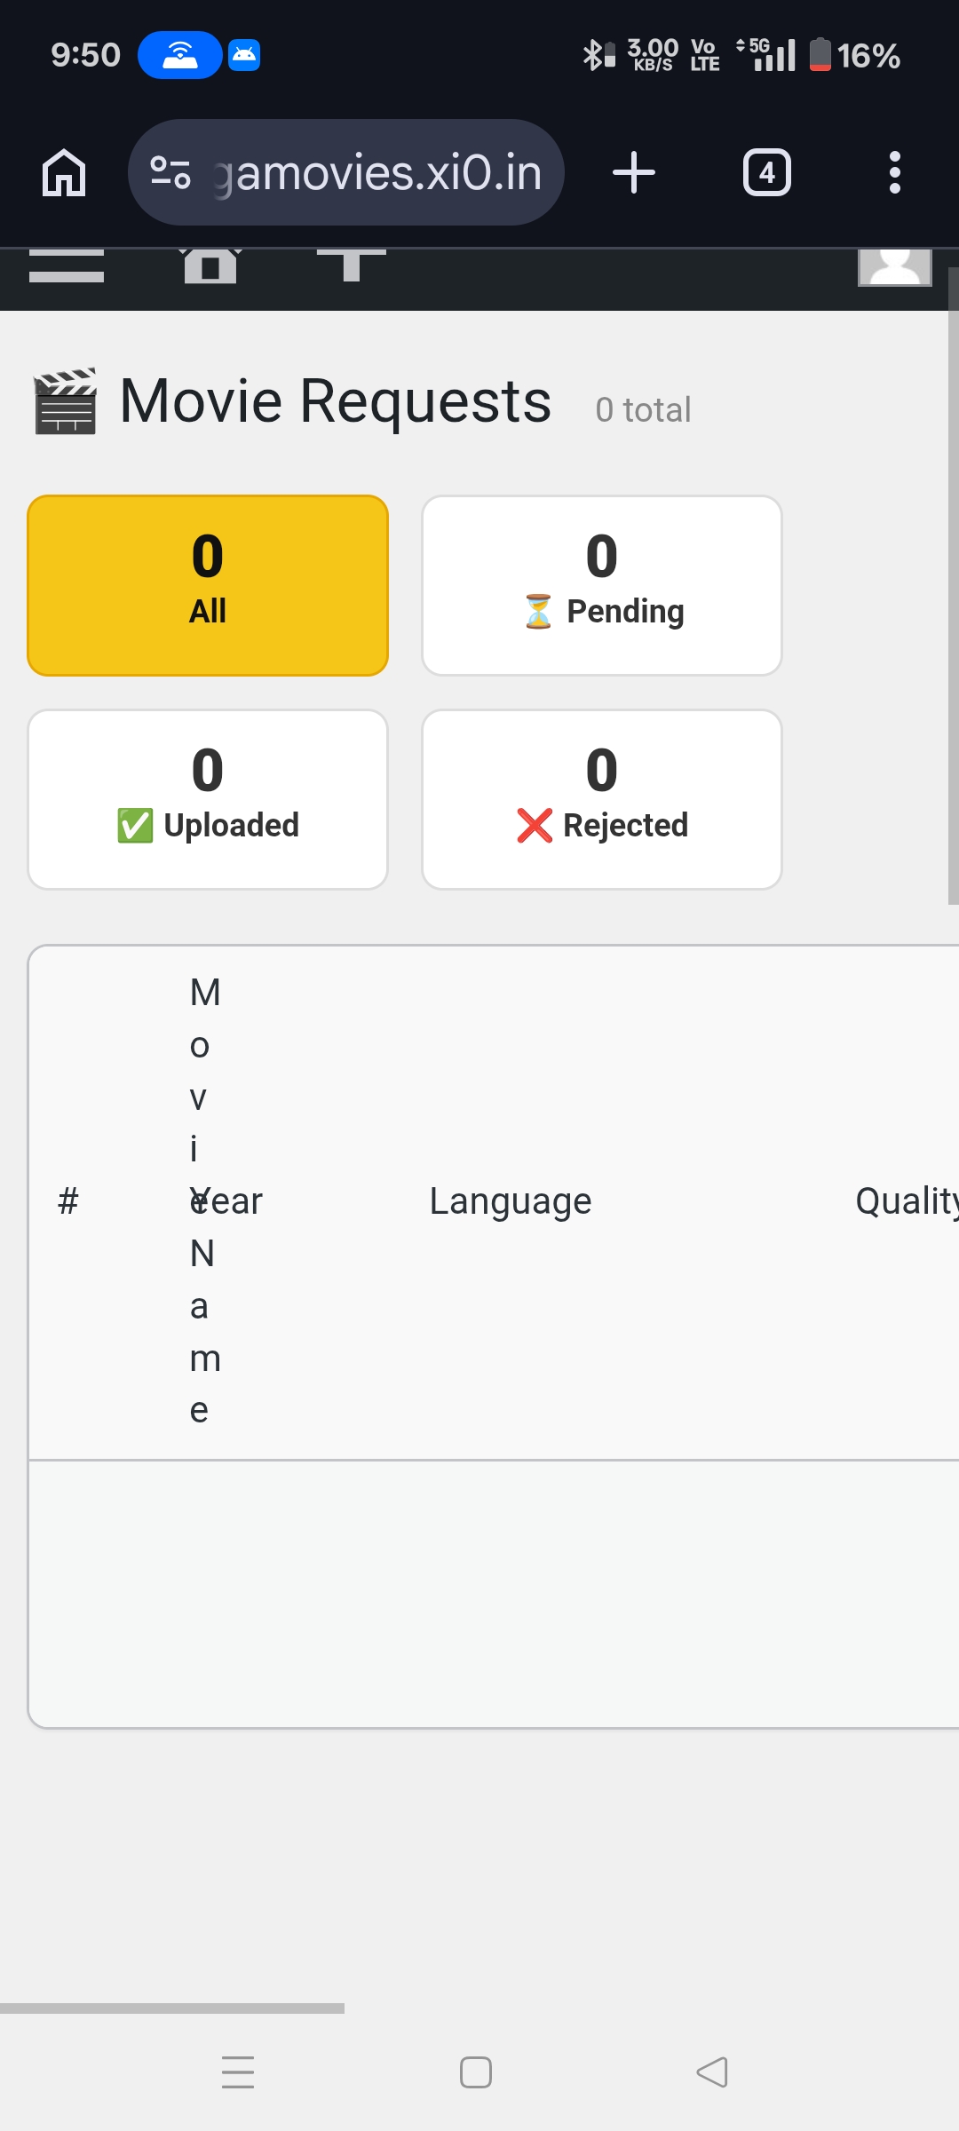The height and width of the screenshot is (2131, 959).
Task: Go to the site home icon
Action: tap(210, 266)
